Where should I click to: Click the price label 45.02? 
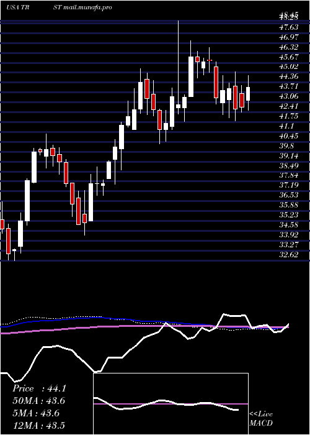289,66
